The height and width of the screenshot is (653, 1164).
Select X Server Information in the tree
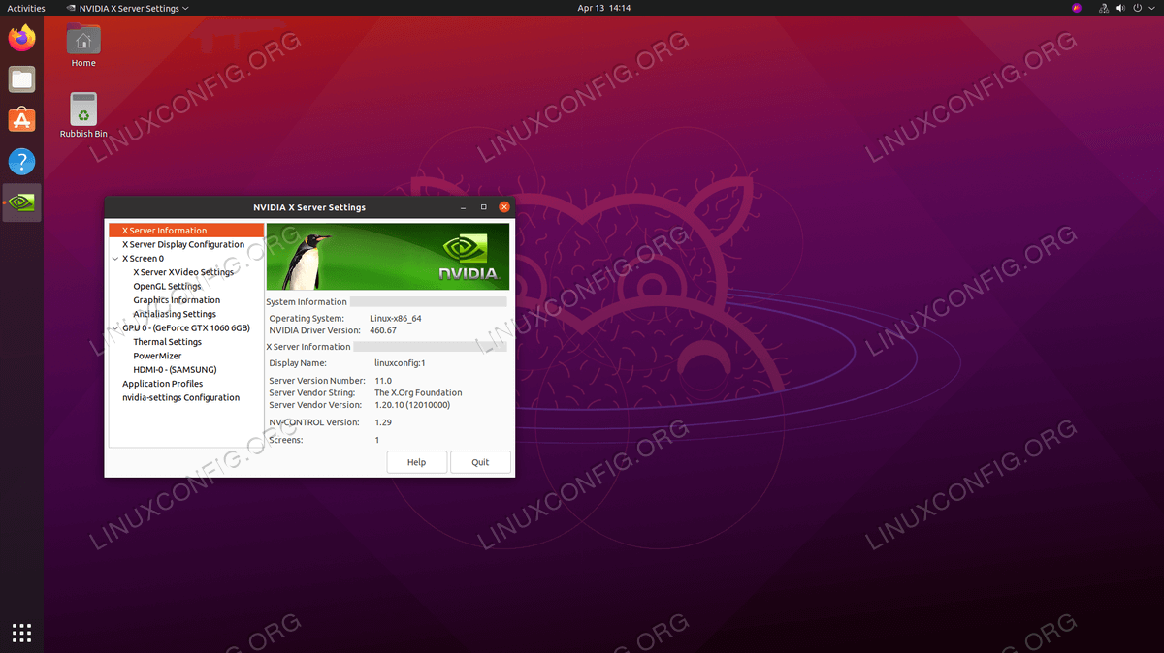pyautogui.click(x=186, y=231)
